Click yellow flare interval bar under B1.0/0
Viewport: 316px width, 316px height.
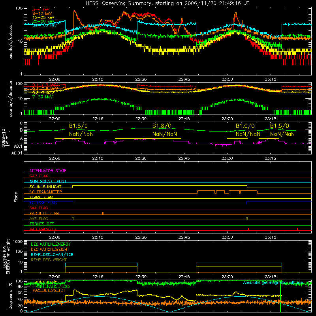pos(237,138)
